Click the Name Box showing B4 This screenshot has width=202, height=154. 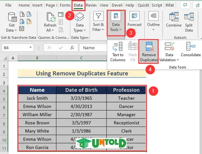coord(17,48)
